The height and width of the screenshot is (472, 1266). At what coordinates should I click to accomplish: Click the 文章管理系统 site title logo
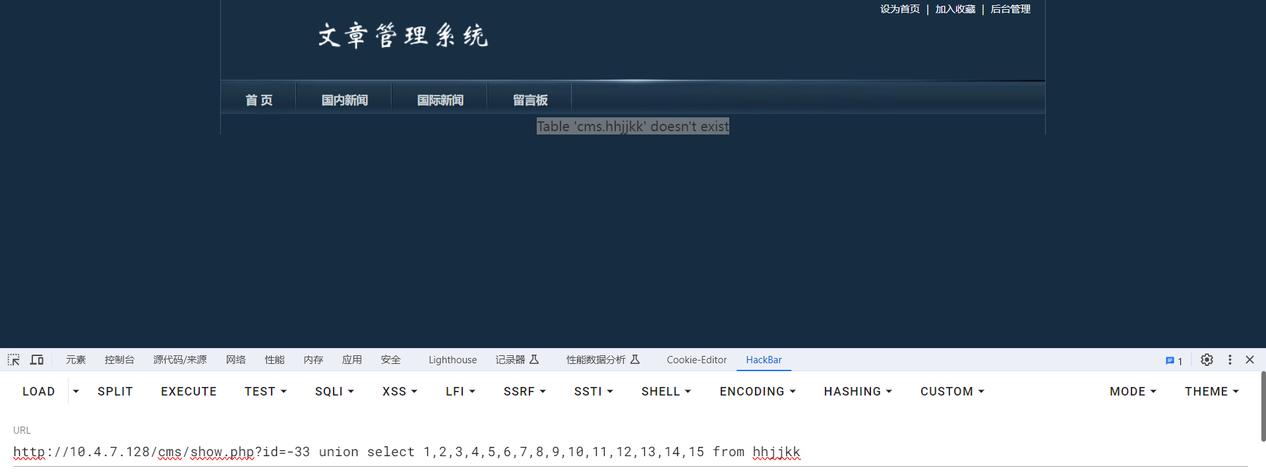[x=403, y=36]
